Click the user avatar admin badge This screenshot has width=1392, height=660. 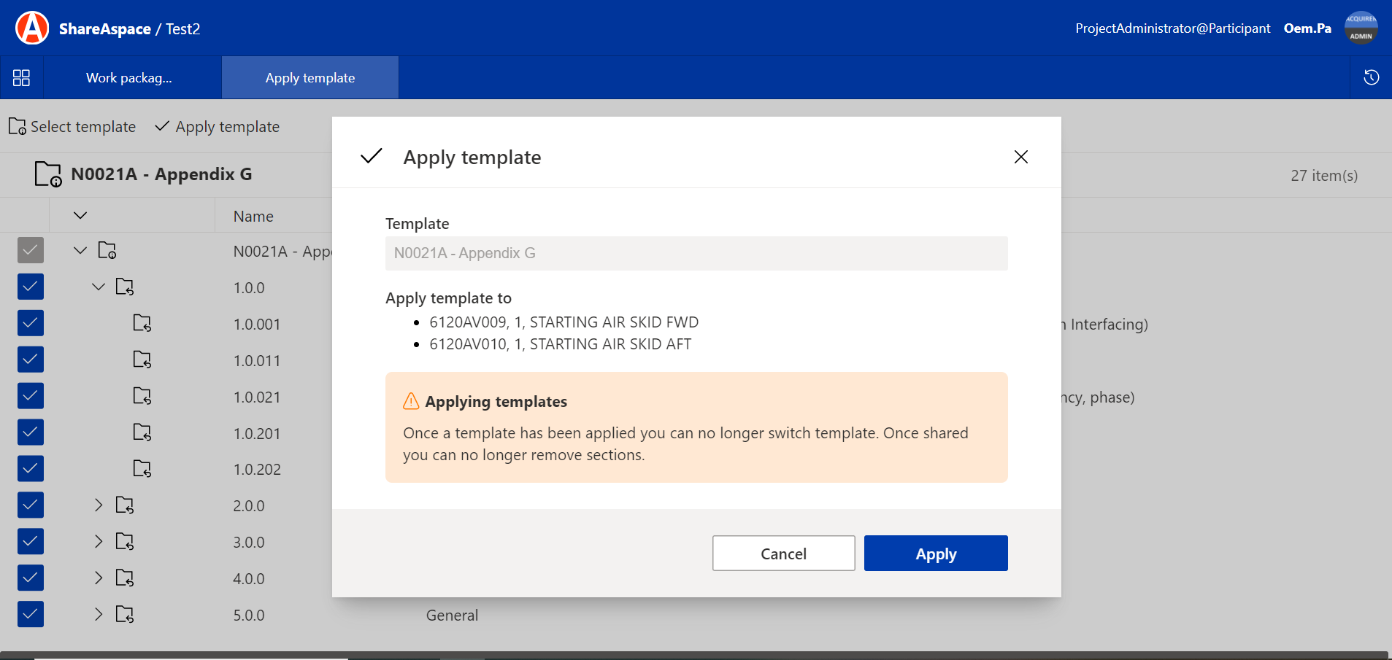(x=1361, y=28)
